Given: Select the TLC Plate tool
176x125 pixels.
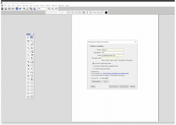Looking at the screenshot, I should (32, 76).
